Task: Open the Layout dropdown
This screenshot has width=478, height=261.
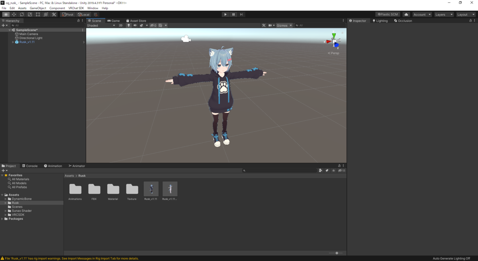Action: pos(466,14)
